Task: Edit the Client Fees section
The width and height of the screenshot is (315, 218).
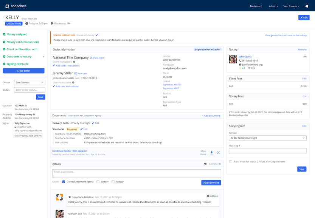Action: (304, 79)
